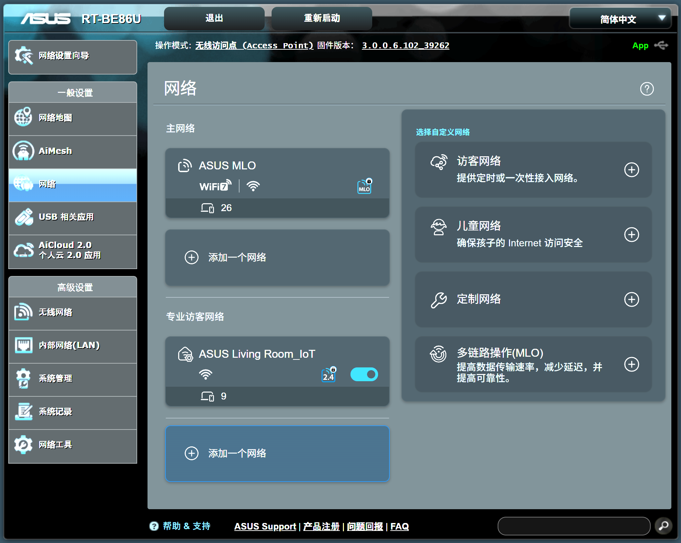Click the setup wizard icon
This screenshot has width=681, height=543.
[x=24, y=55]
